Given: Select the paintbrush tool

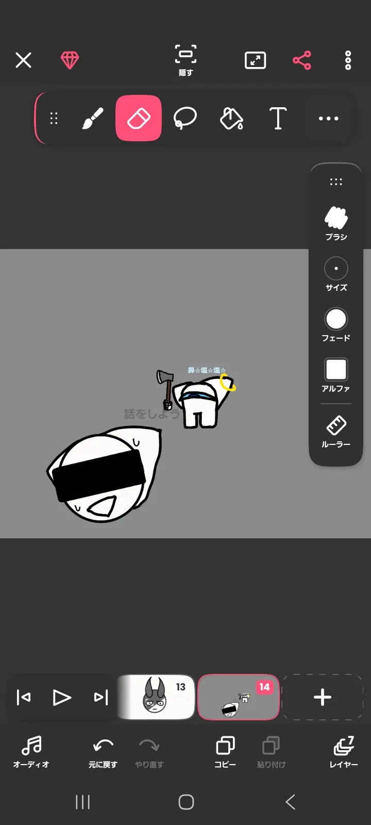Looking at the screenshot, I should tap(93, 118).
